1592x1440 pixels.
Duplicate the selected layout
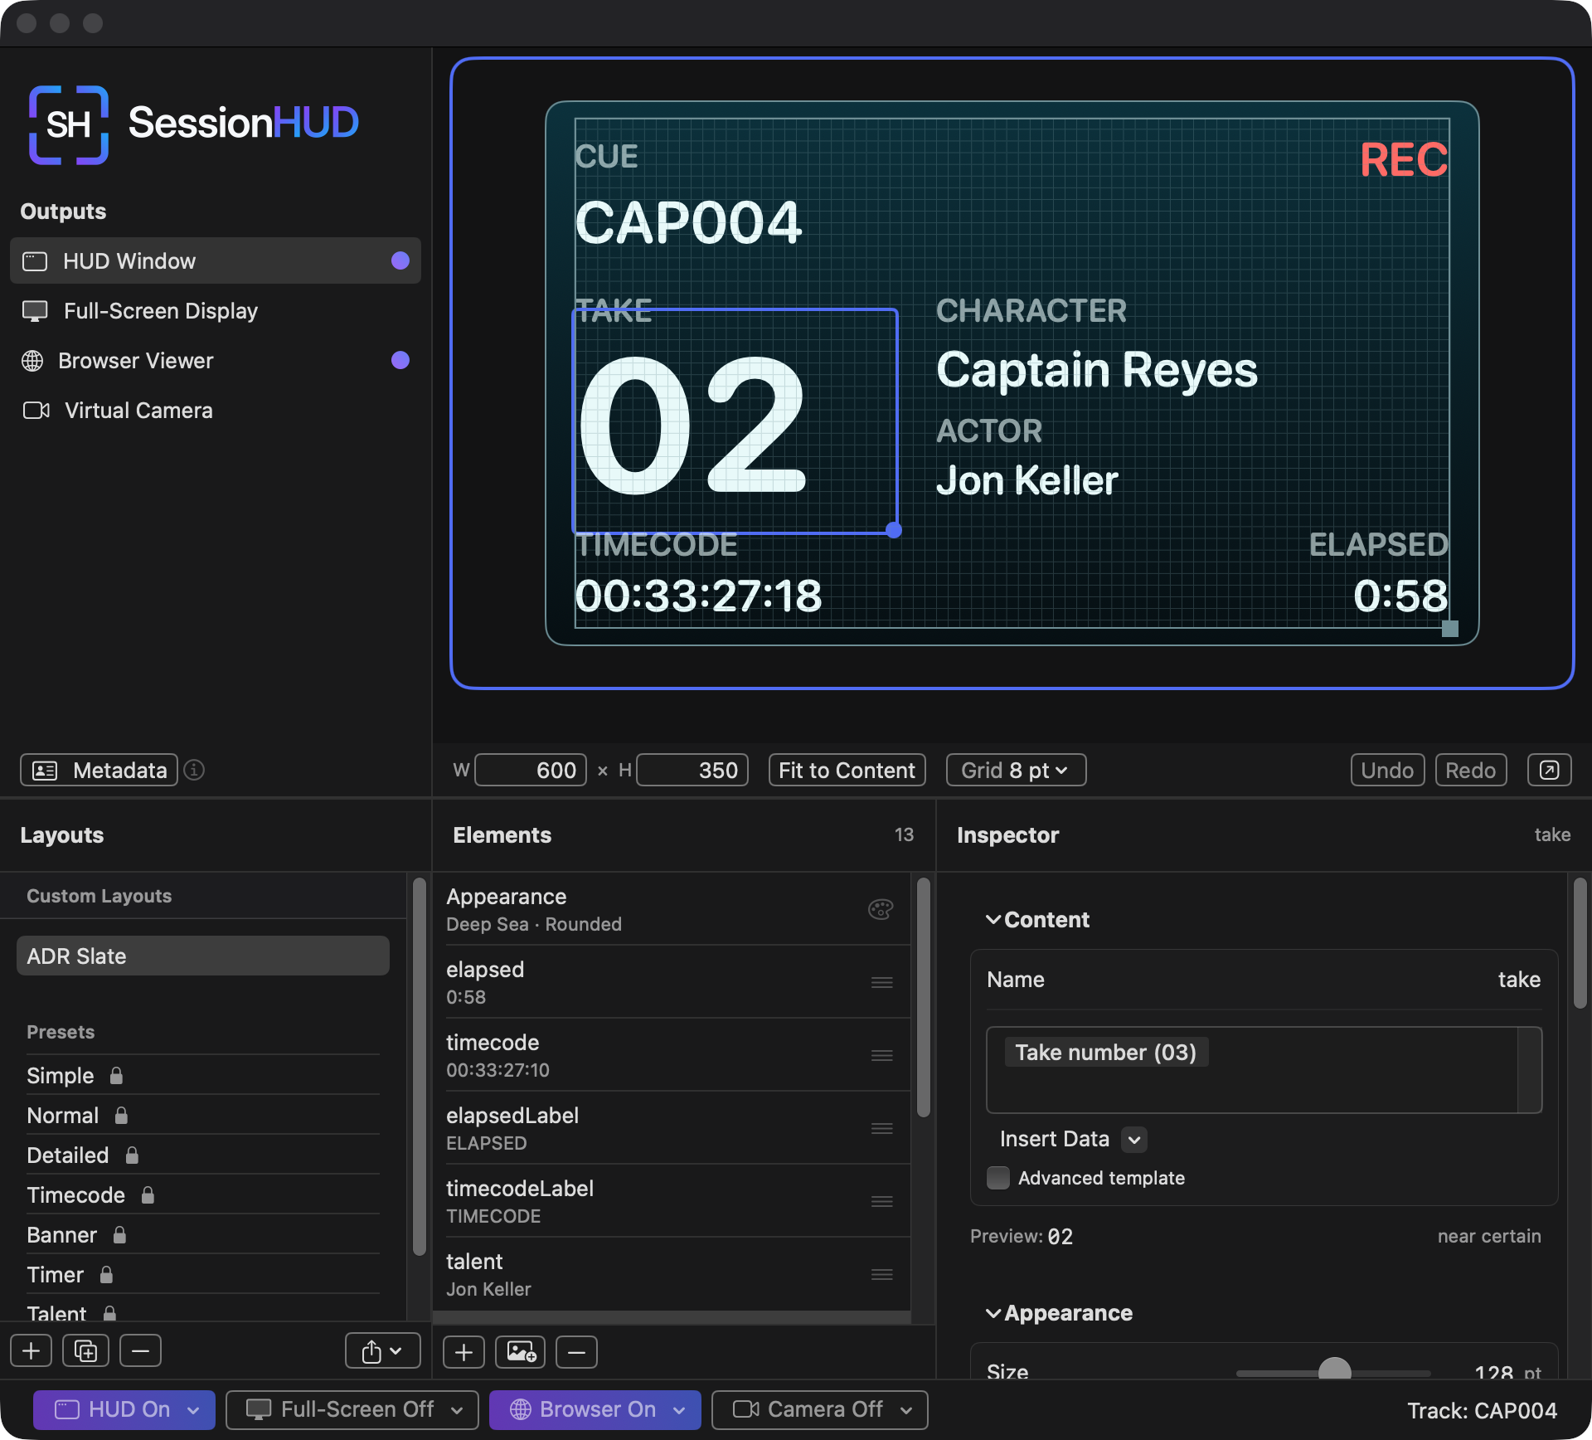pyautogui.click(x=86, y=1350)
